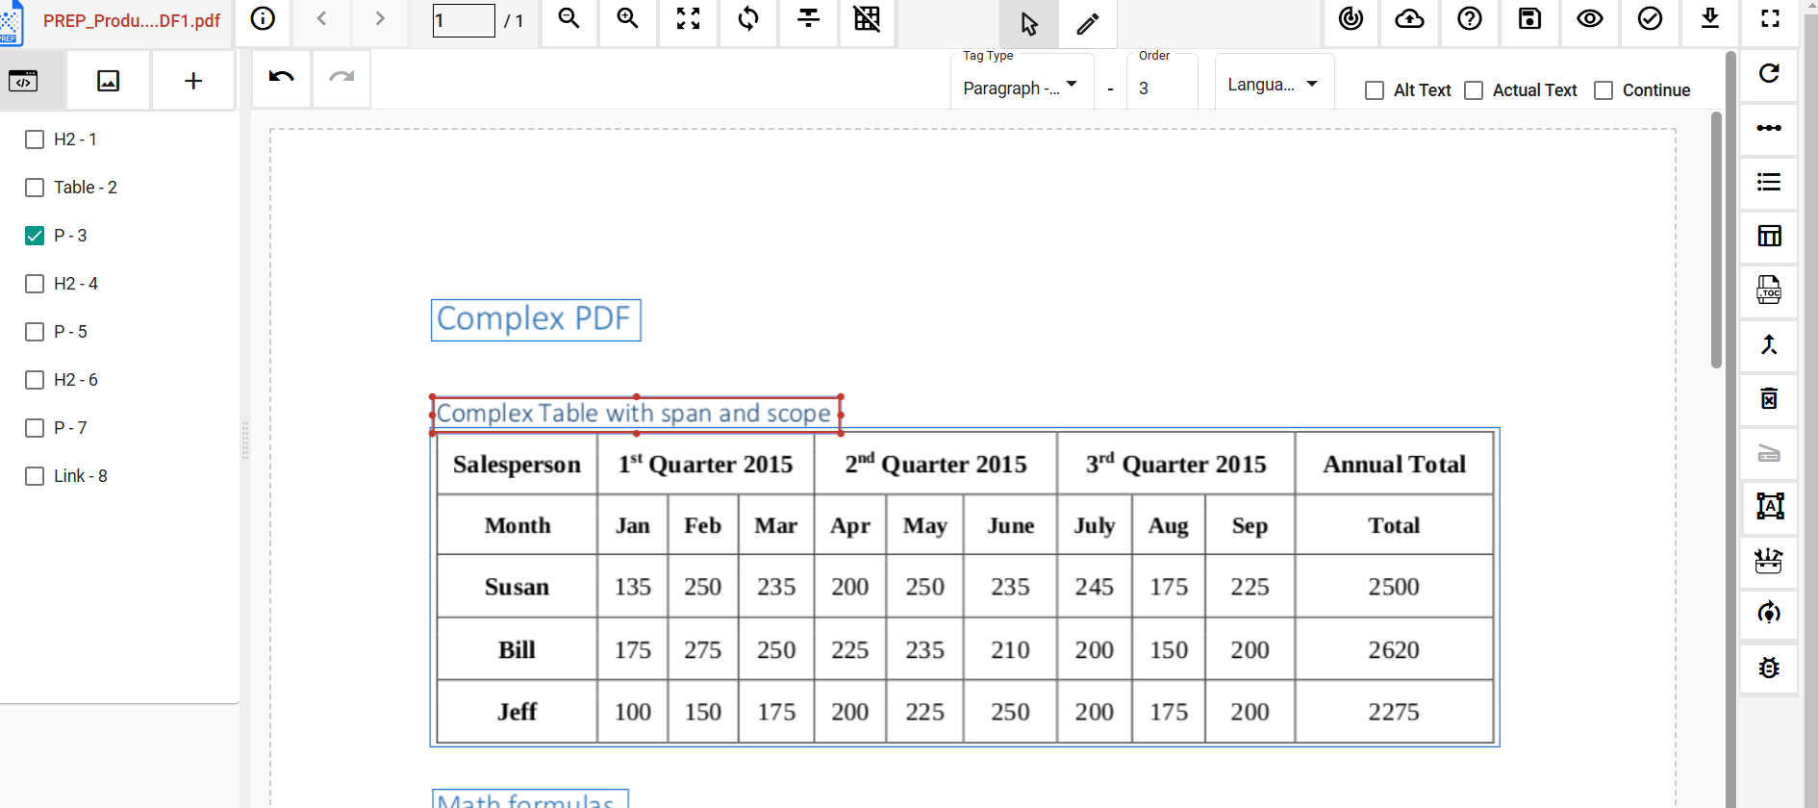The image size is (1818, 808).
Task: Switch to the image panel tab
Action: click(x=109, y=81)
